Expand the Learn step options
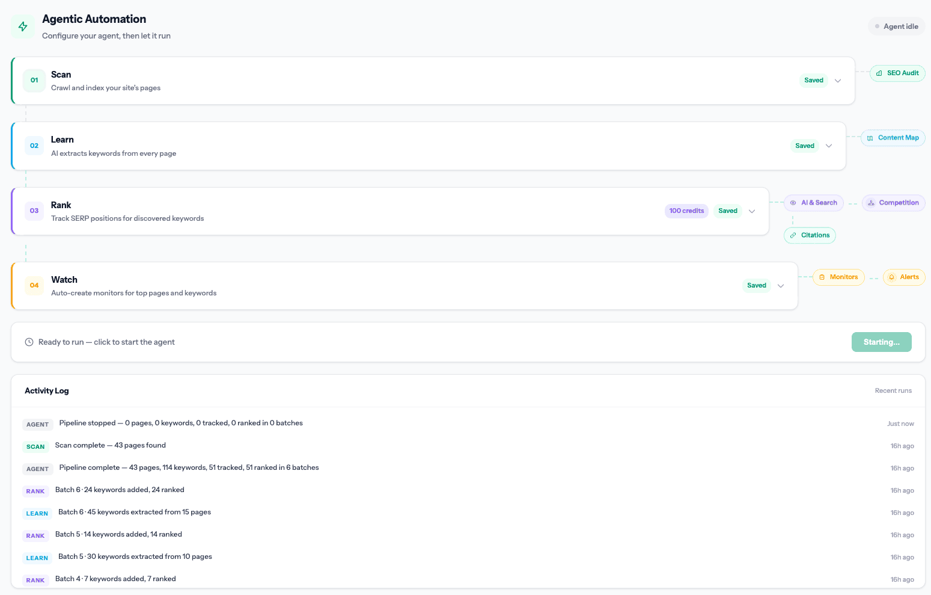 [829, 146]
